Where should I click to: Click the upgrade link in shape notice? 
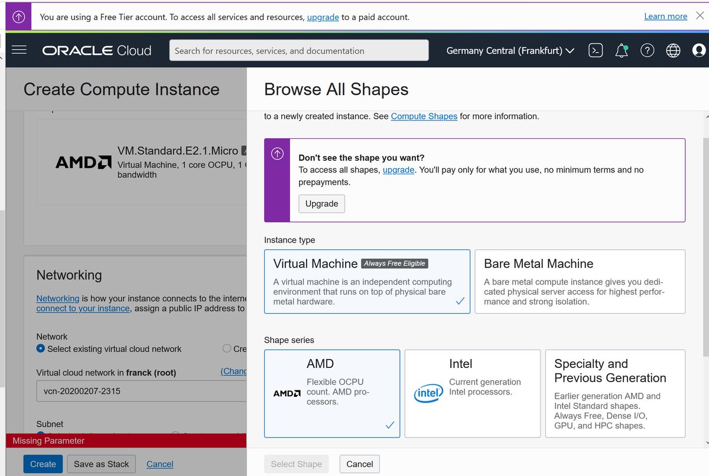tap(399, 170)
